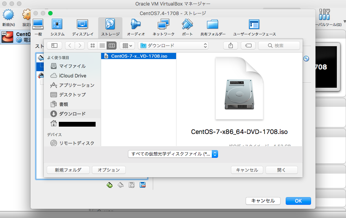Click the 新規フォルダ button
The image size is (346, 218).
tap(68, 170)
